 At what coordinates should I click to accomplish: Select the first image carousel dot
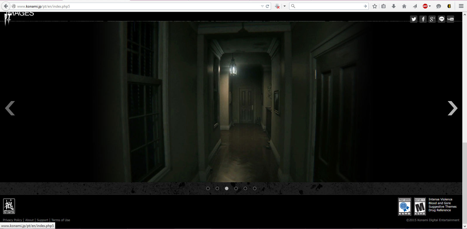[x=208, y=188]
